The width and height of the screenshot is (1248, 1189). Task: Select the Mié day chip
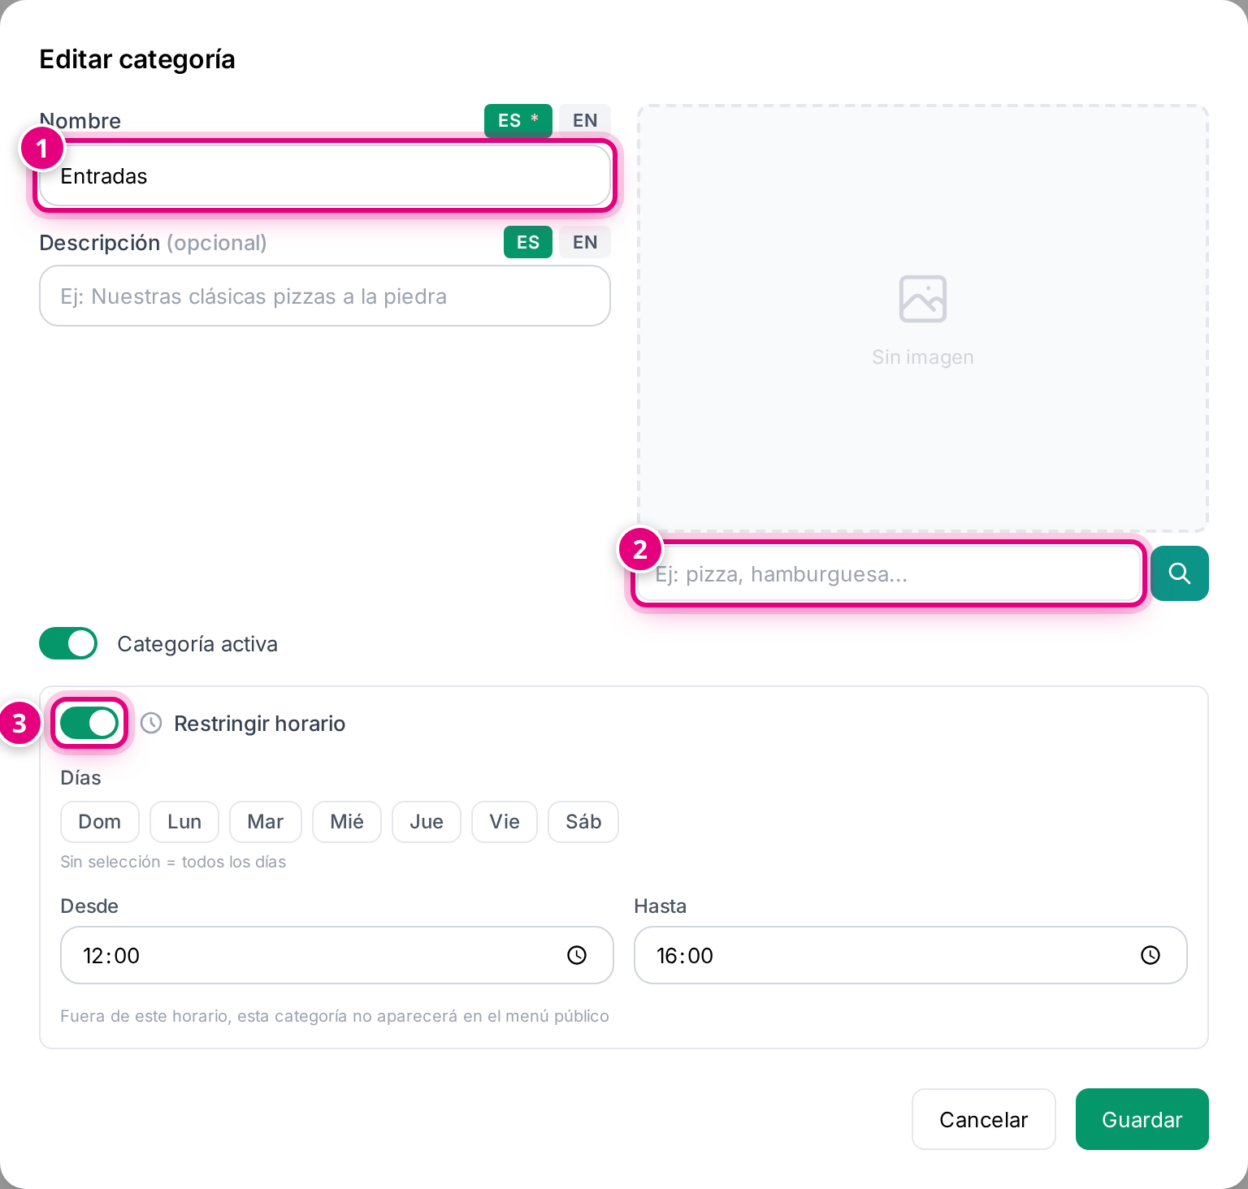coord(347,822)
